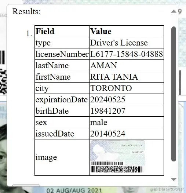186x193 pixels.
Task: Click the list number '1.' marker
Action: pyautogui.click(x=29, y=34)
